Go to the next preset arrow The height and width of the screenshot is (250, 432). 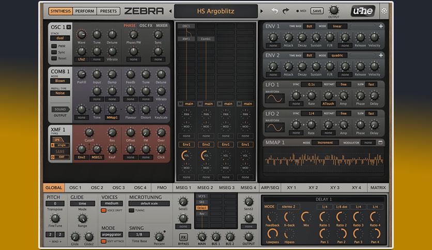pyautogui.click(x=261, y=11)
